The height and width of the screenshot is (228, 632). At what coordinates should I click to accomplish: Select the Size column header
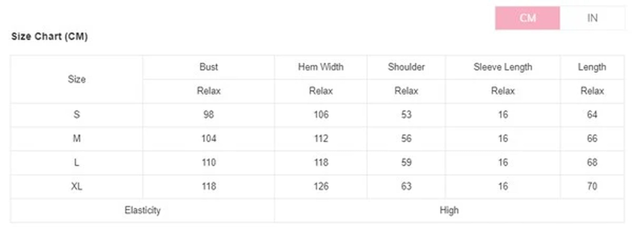(77, 79)
